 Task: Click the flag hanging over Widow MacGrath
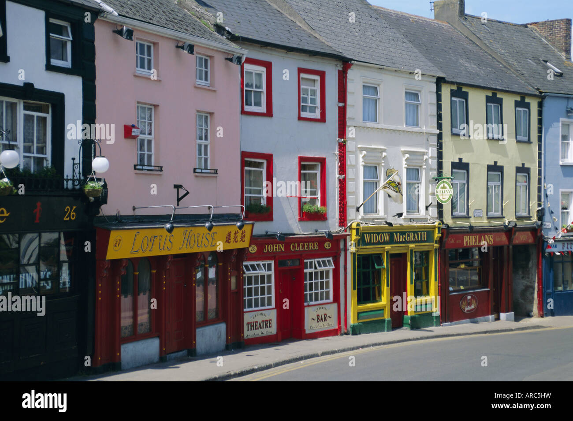click(x=392, y=186)
